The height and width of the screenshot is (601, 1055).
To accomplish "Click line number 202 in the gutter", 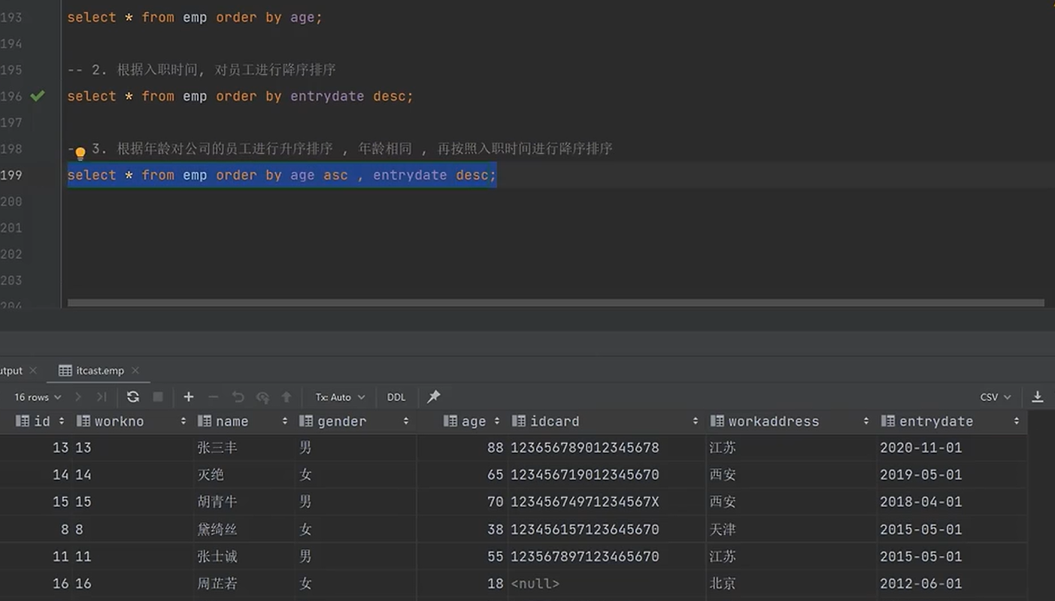I will point(11,254).
